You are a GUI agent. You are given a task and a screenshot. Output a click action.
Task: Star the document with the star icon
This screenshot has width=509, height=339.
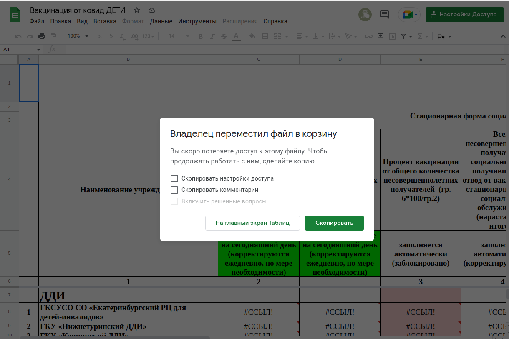137,10
